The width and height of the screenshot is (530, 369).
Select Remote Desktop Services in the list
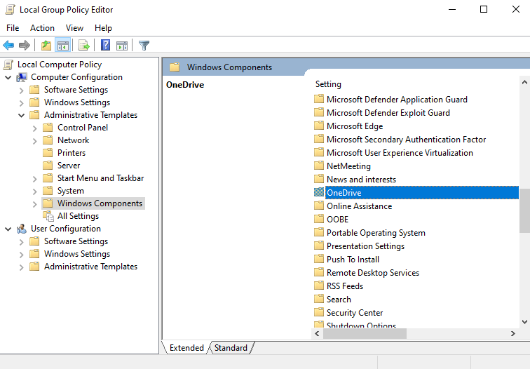click(373, 273)
